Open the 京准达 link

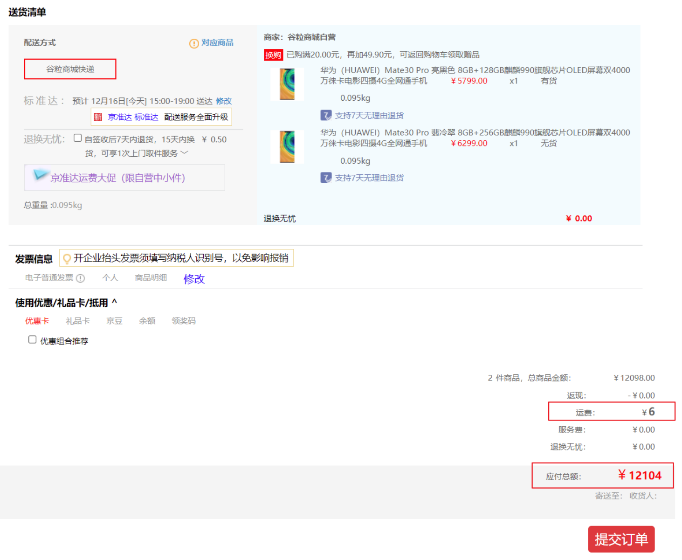tap(120, 117)
